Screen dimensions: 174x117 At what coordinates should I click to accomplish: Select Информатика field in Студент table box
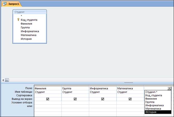(30, 31)
